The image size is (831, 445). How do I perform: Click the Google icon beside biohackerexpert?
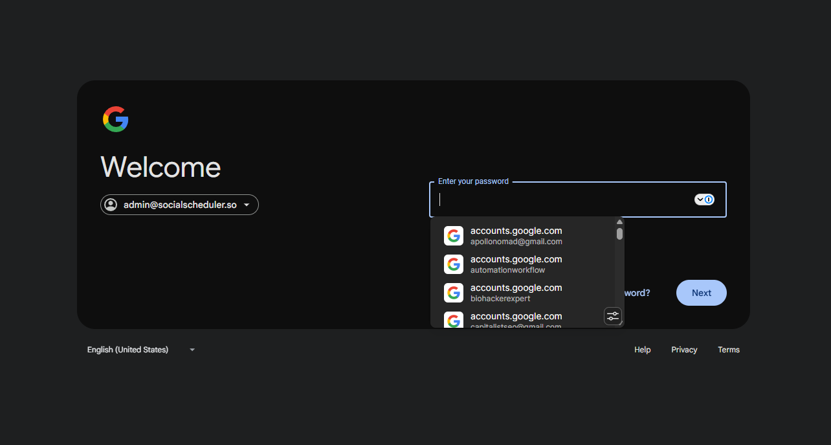454,293
